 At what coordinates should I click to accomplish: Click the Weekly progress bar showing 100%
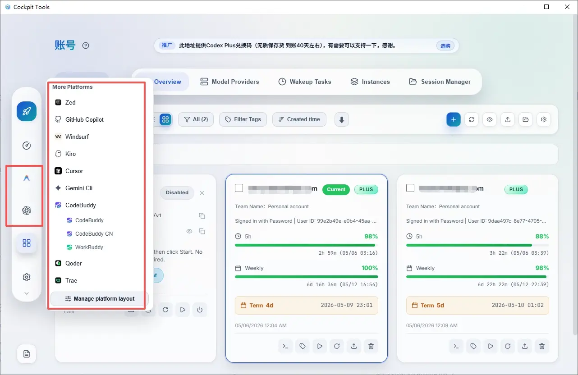(x=307, y=277)
